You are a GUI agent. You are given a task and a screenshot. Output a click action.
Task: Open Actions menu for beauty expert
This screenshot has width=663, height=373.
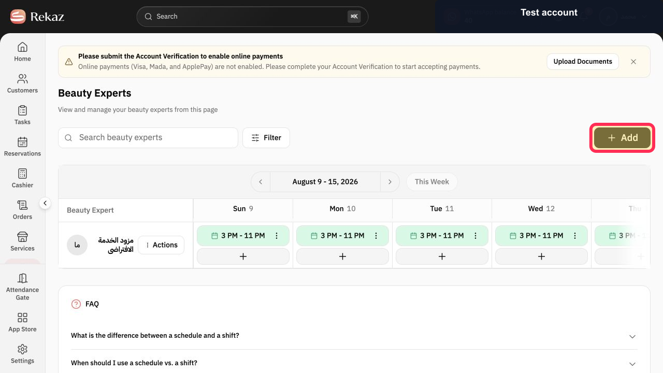point(161,245)
